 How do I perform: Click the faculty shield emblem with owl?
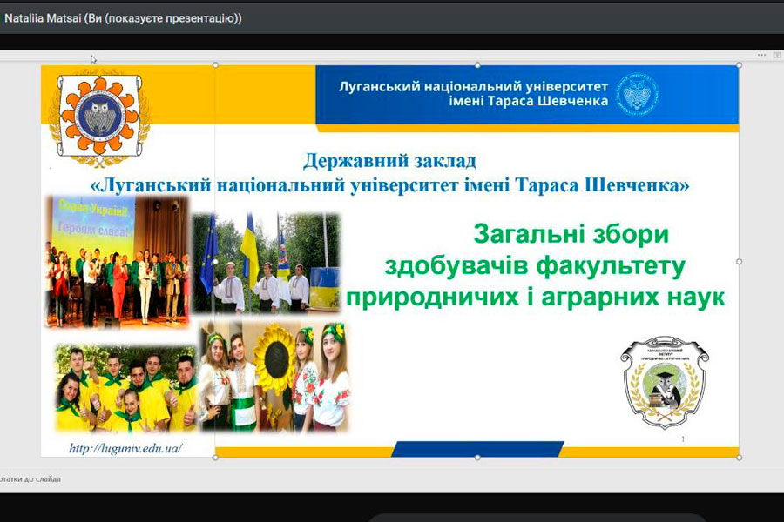(665, 382)
